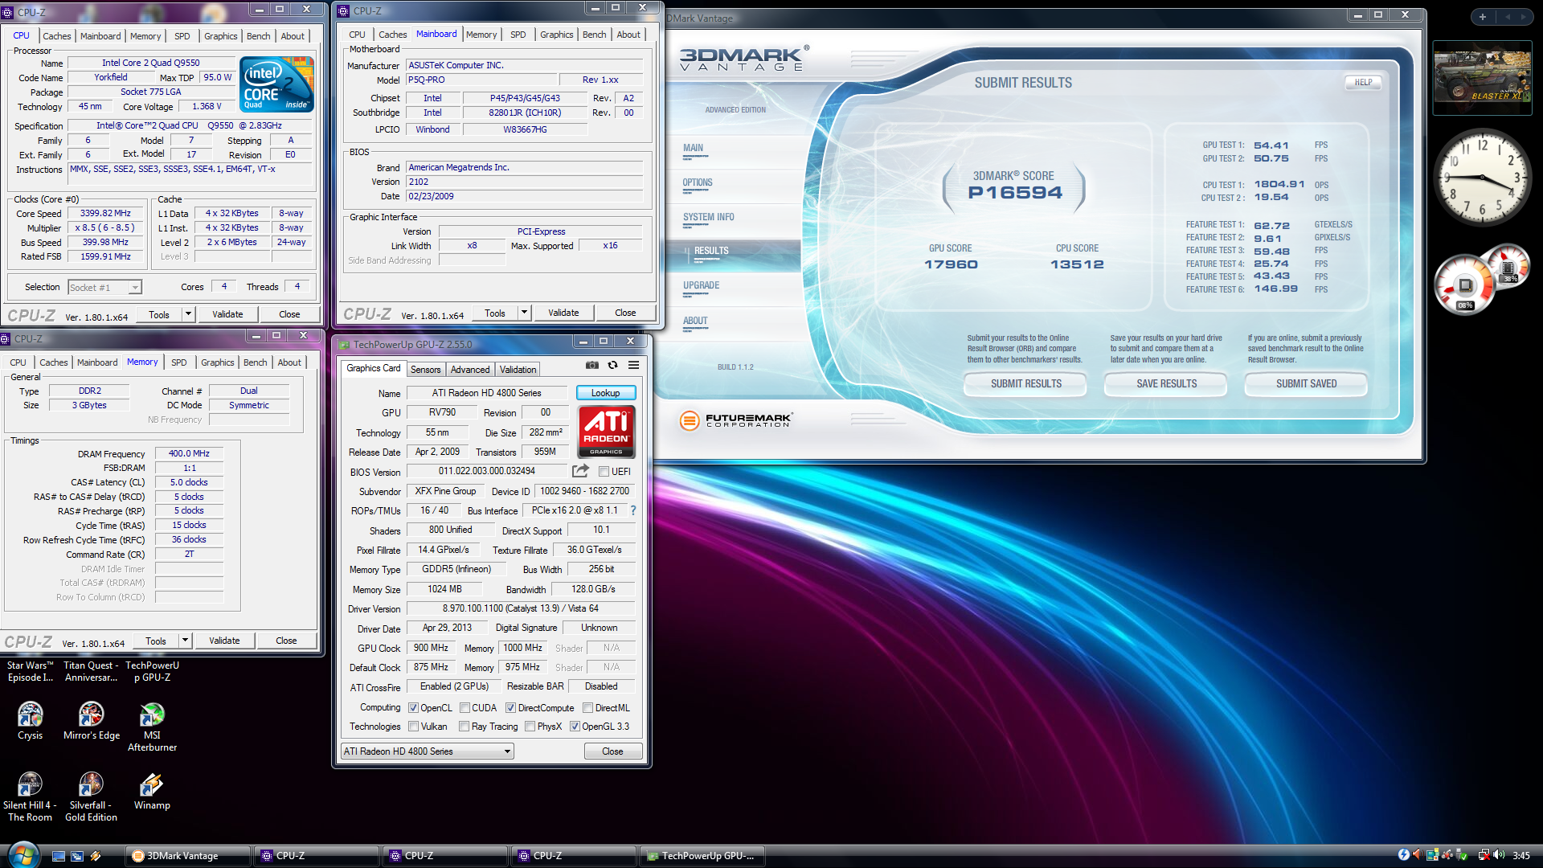Screen dimensions: 1543x868
Task: Open Bench tab in CPU-Z Memory window
Action: click(x=255, y=362)
